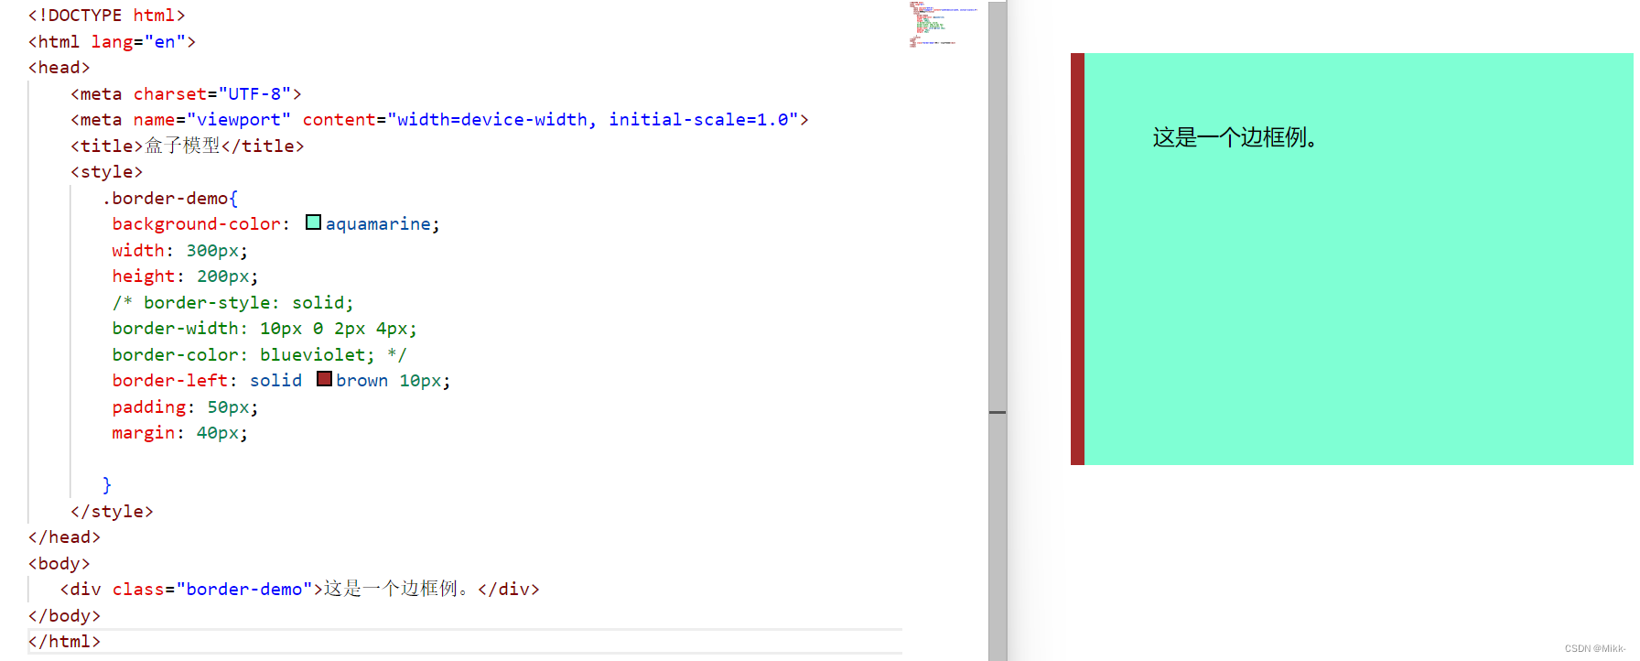
Task: Click the aquamarine color swatch in code
Action: coord(313,222)
